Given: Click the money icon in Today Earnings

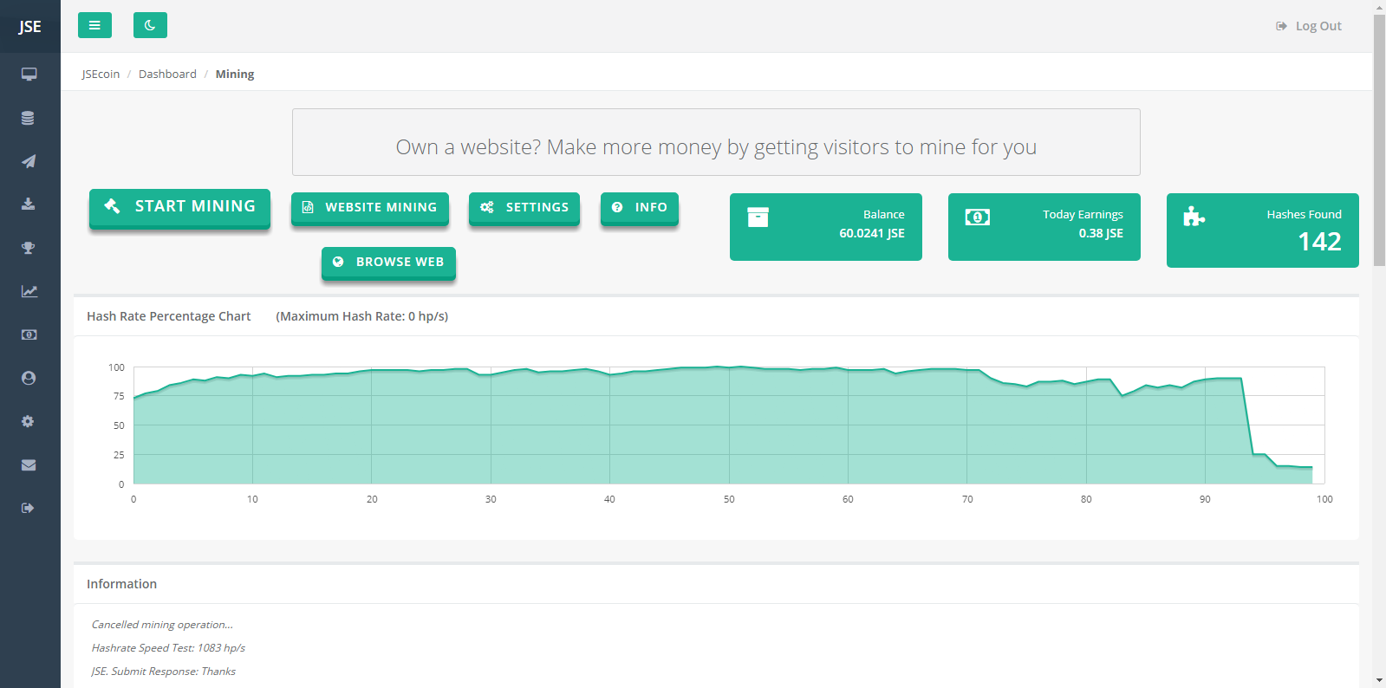Looking at the screenshot, I should [x=978, y=217].
